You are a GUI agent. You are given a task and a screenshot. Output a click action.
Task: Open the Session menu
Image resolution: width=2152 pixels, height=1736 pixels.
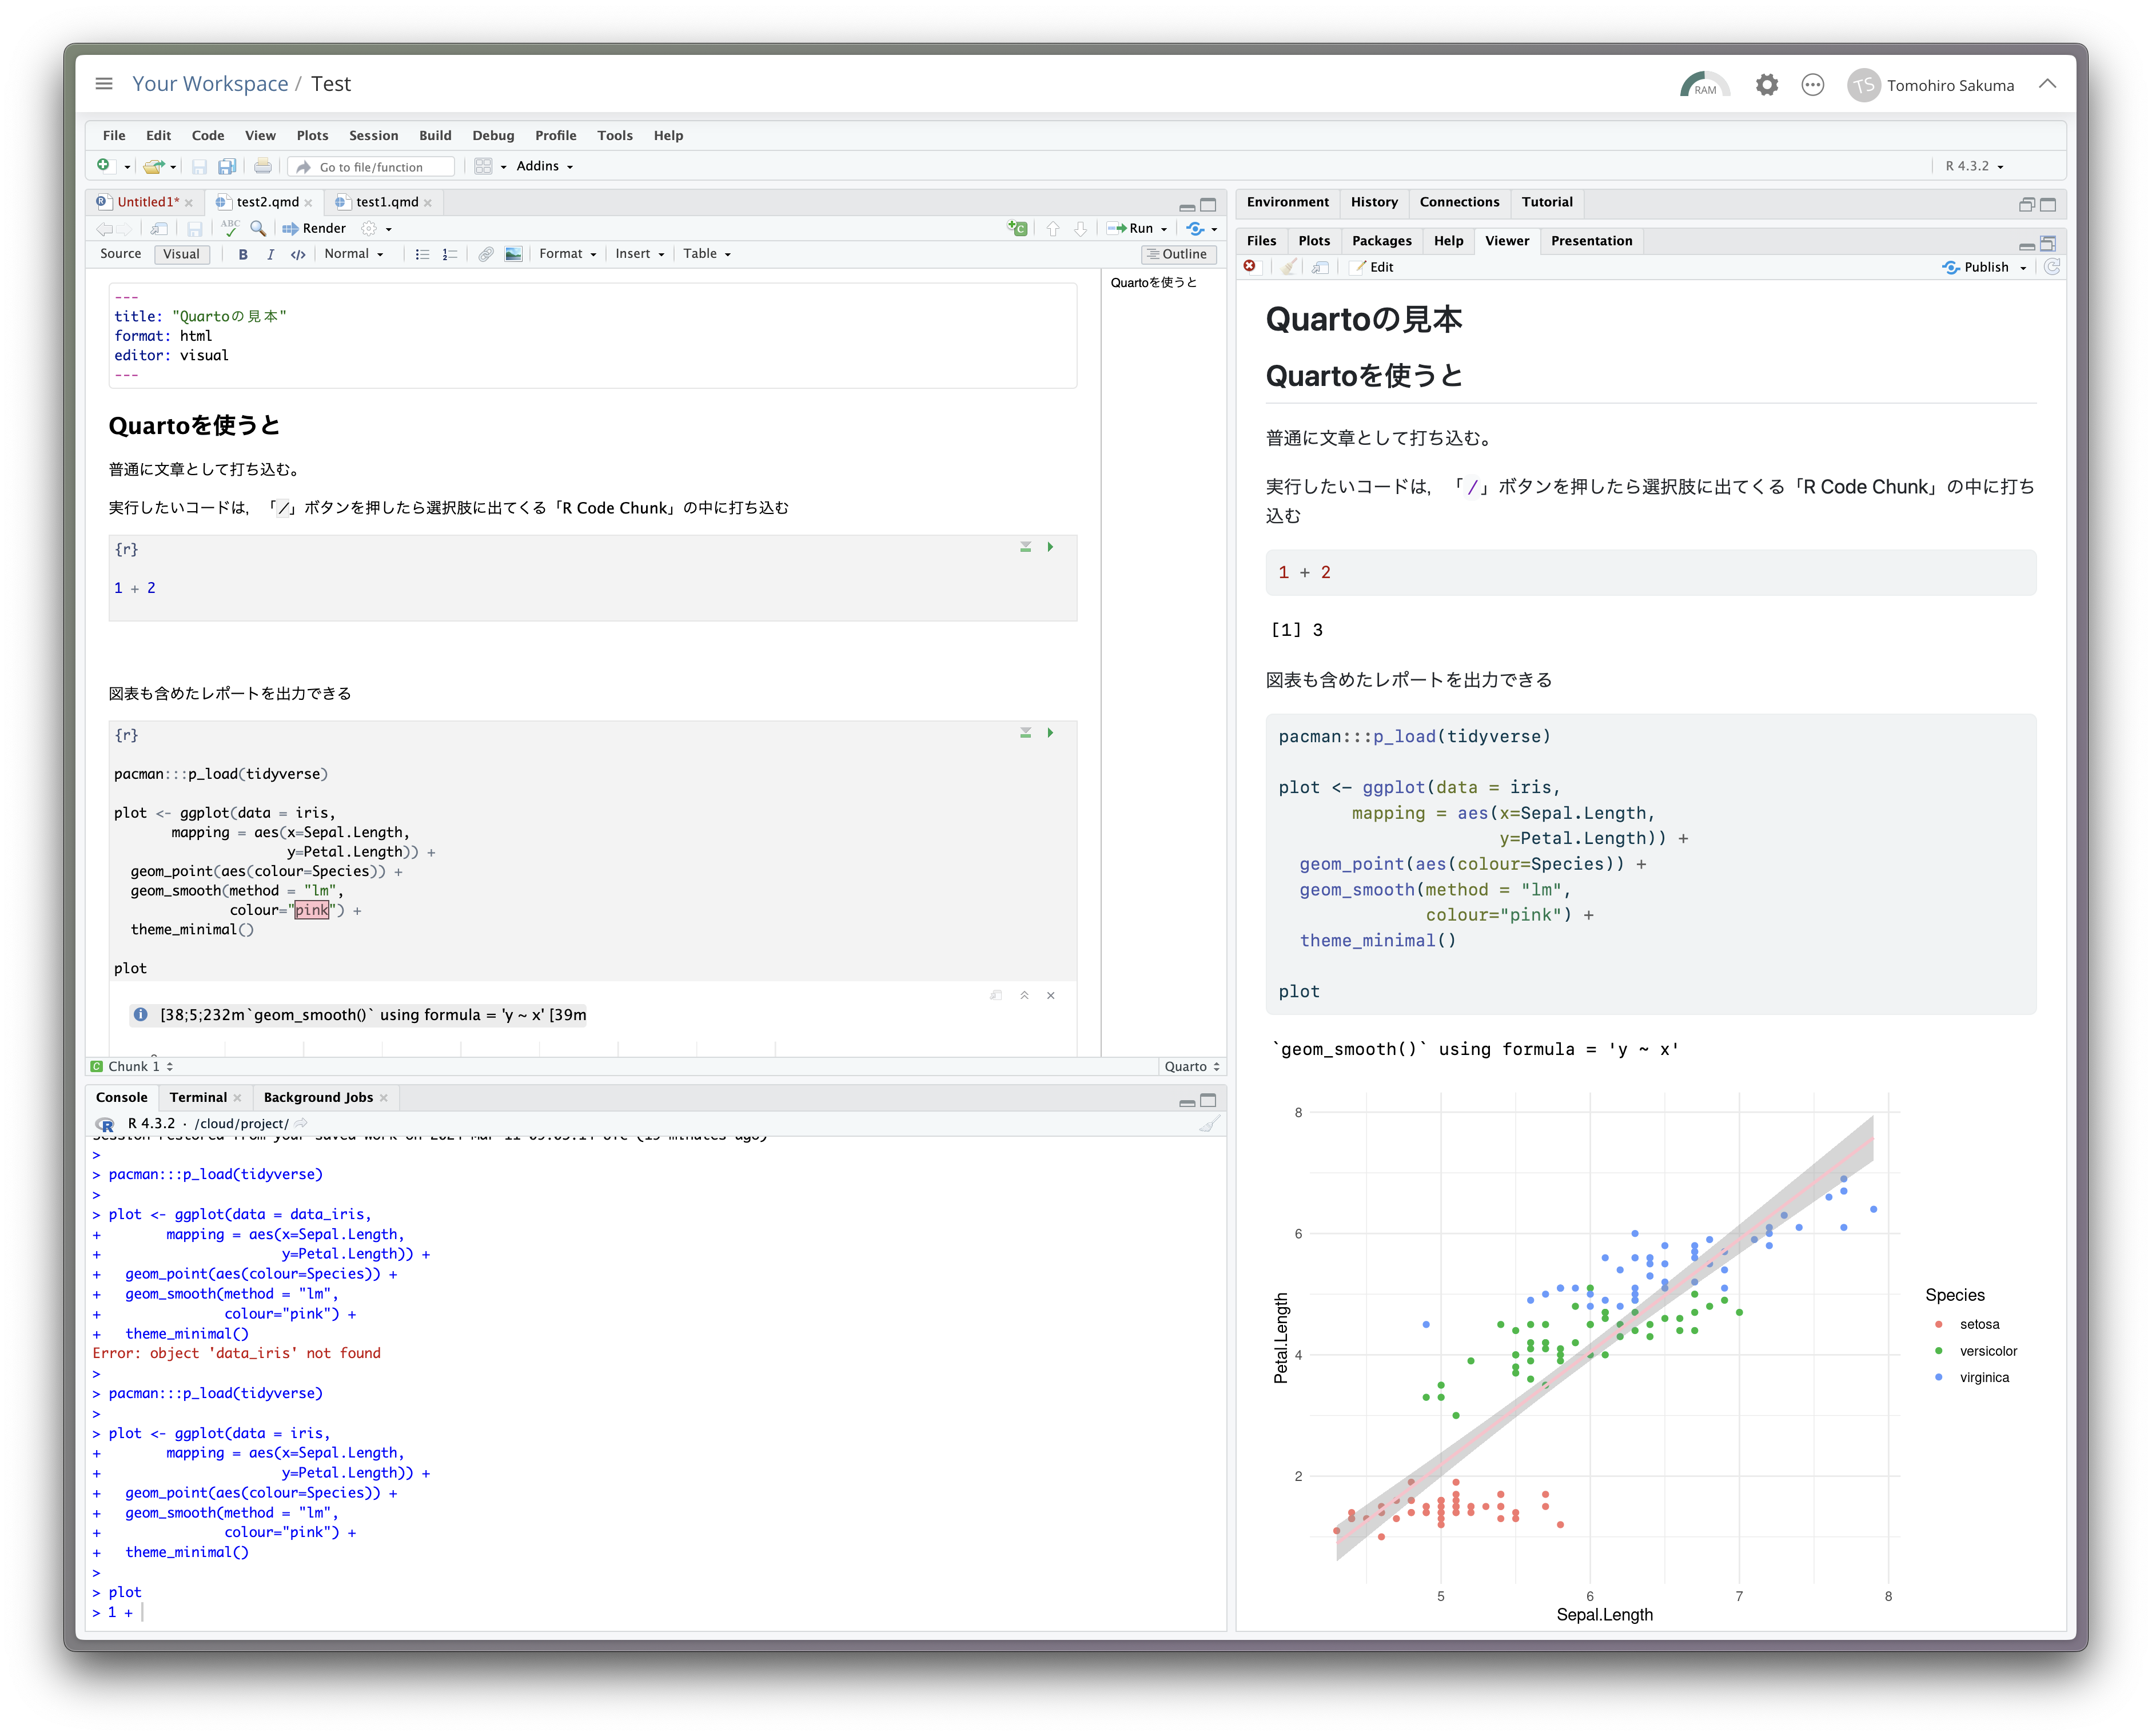(373, 135)
